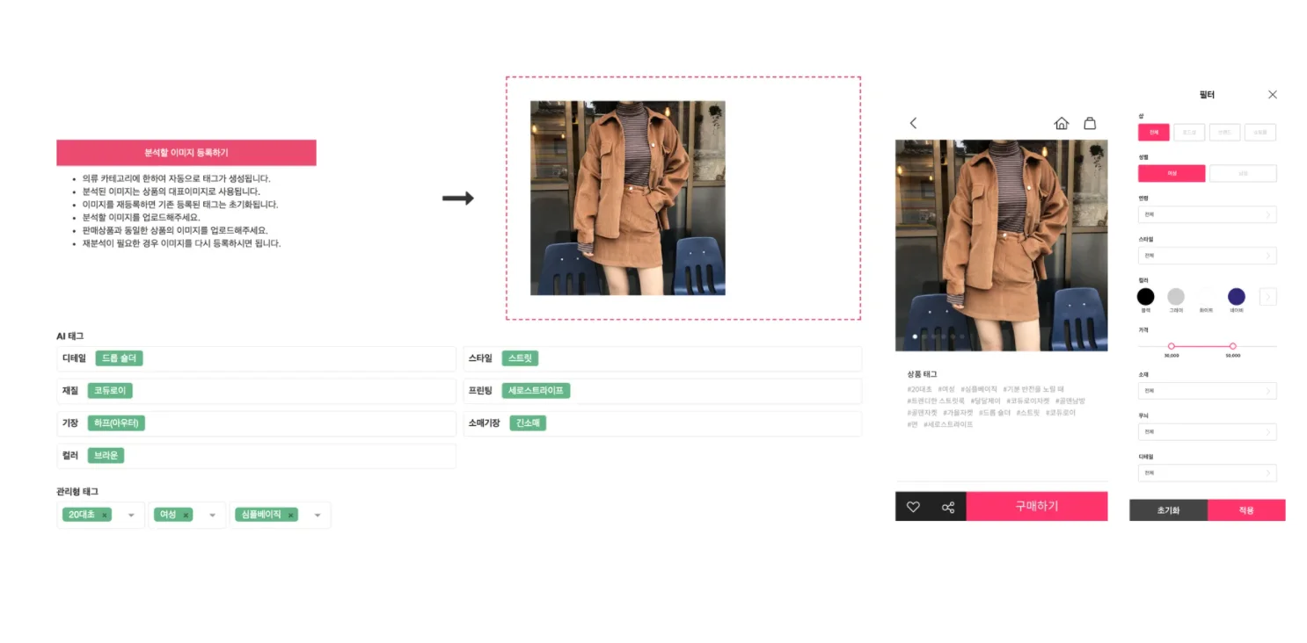The height and width of the screenshot is (643, 1307).
Task: Tap the back arrow above the product photo
Action: [913, 123]
